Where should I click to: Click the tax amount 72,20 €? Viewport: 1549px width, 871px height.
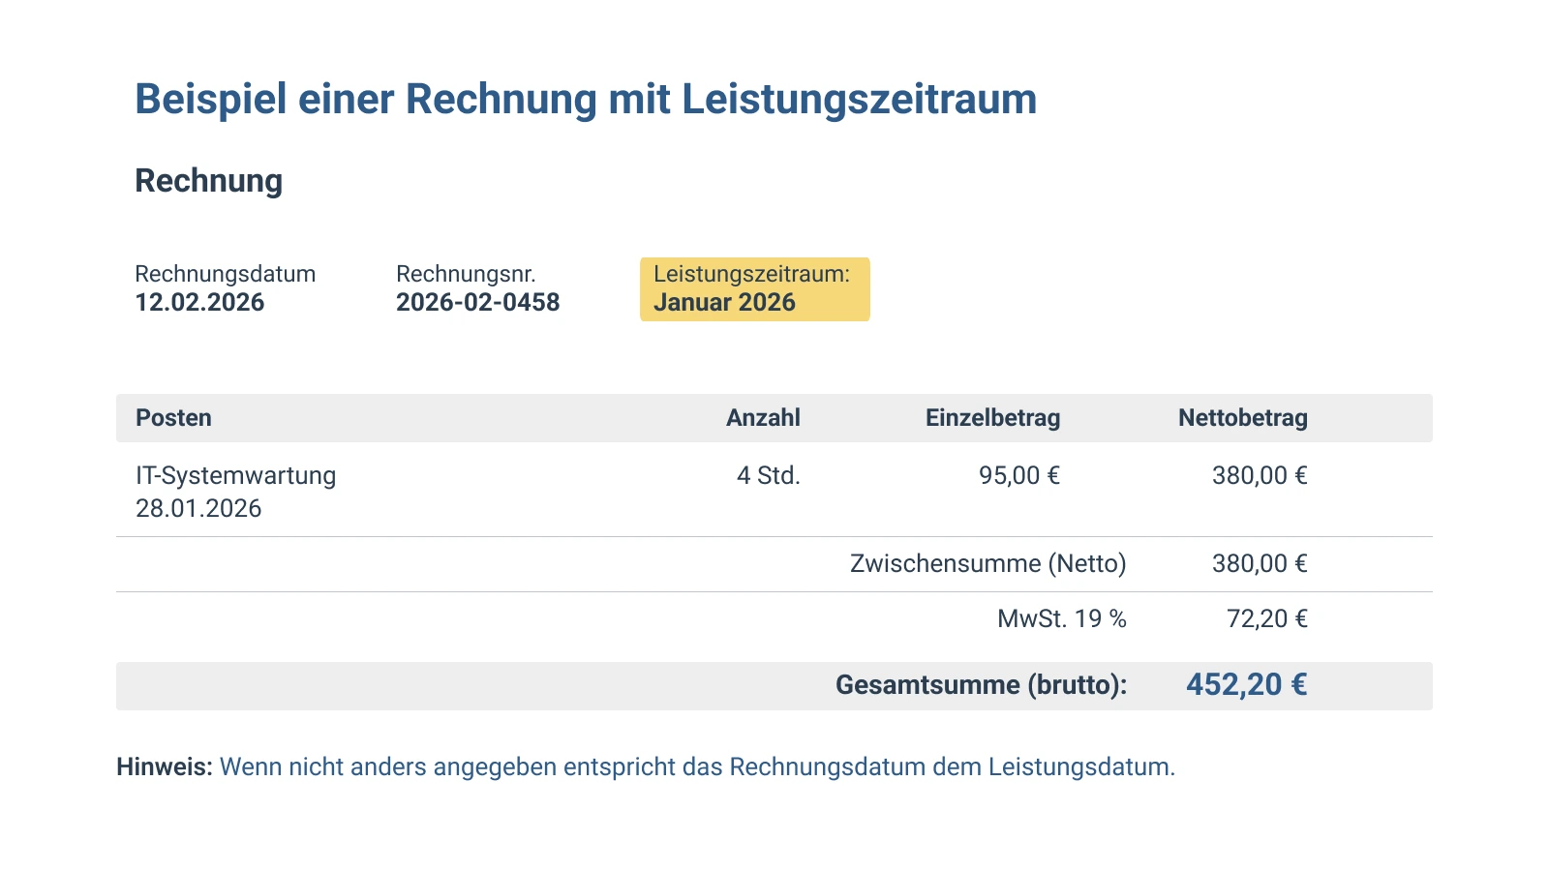pyautogui.click(x=1268, y=617)
